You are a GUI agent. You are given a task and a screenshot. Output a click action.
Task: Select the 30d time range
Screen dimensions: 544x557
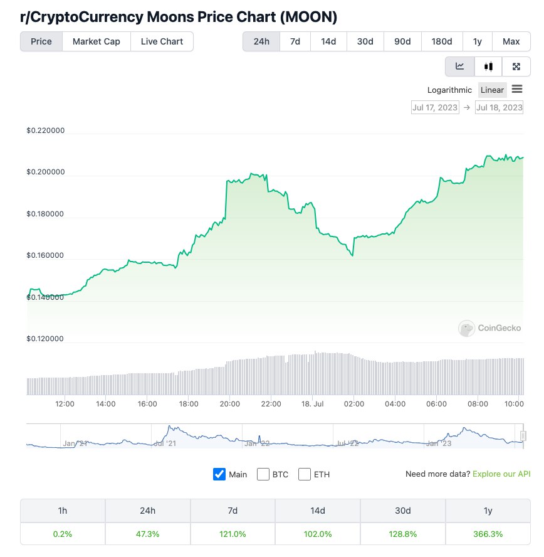click(x=365, y=41)
